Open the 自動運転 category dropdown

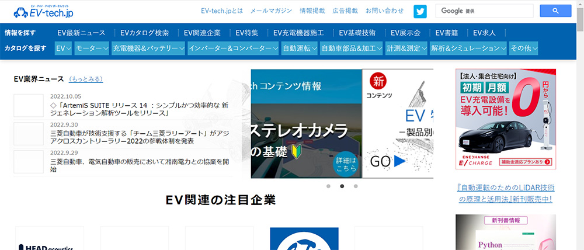tap(300, 48)
